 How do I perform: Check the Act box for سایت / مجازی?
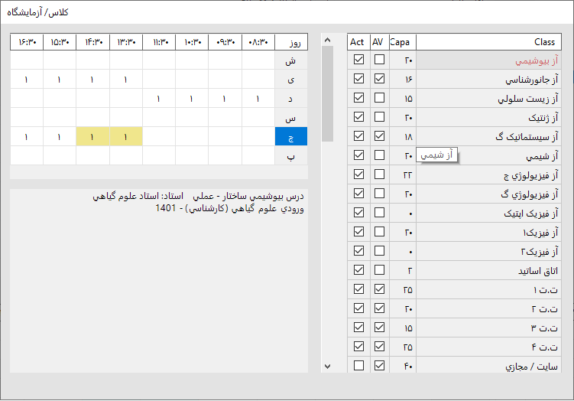pyautogui.click(x=358, y=366)
